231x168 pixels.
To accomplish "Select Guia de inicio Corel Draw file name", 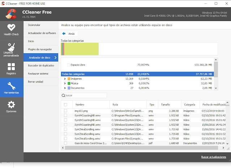I will click(91, 143).
